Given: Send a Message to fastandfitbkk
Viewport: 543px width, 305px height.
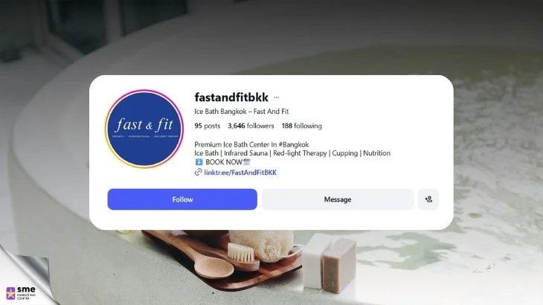Looking at the screenshot, I should 337,199.
